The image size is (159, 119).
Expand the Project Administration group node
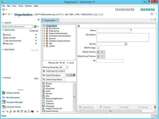[45, 33]
